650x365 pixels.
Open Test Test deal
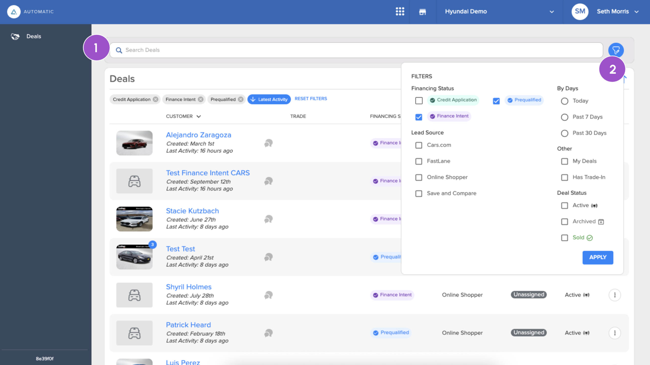(x=181, y=249)
